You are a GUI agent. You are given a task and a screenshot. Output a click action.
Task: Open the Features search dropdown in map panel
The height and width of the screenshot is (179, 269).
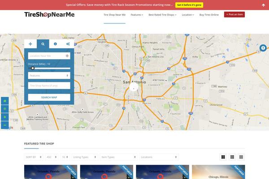[x=49, y=76]
